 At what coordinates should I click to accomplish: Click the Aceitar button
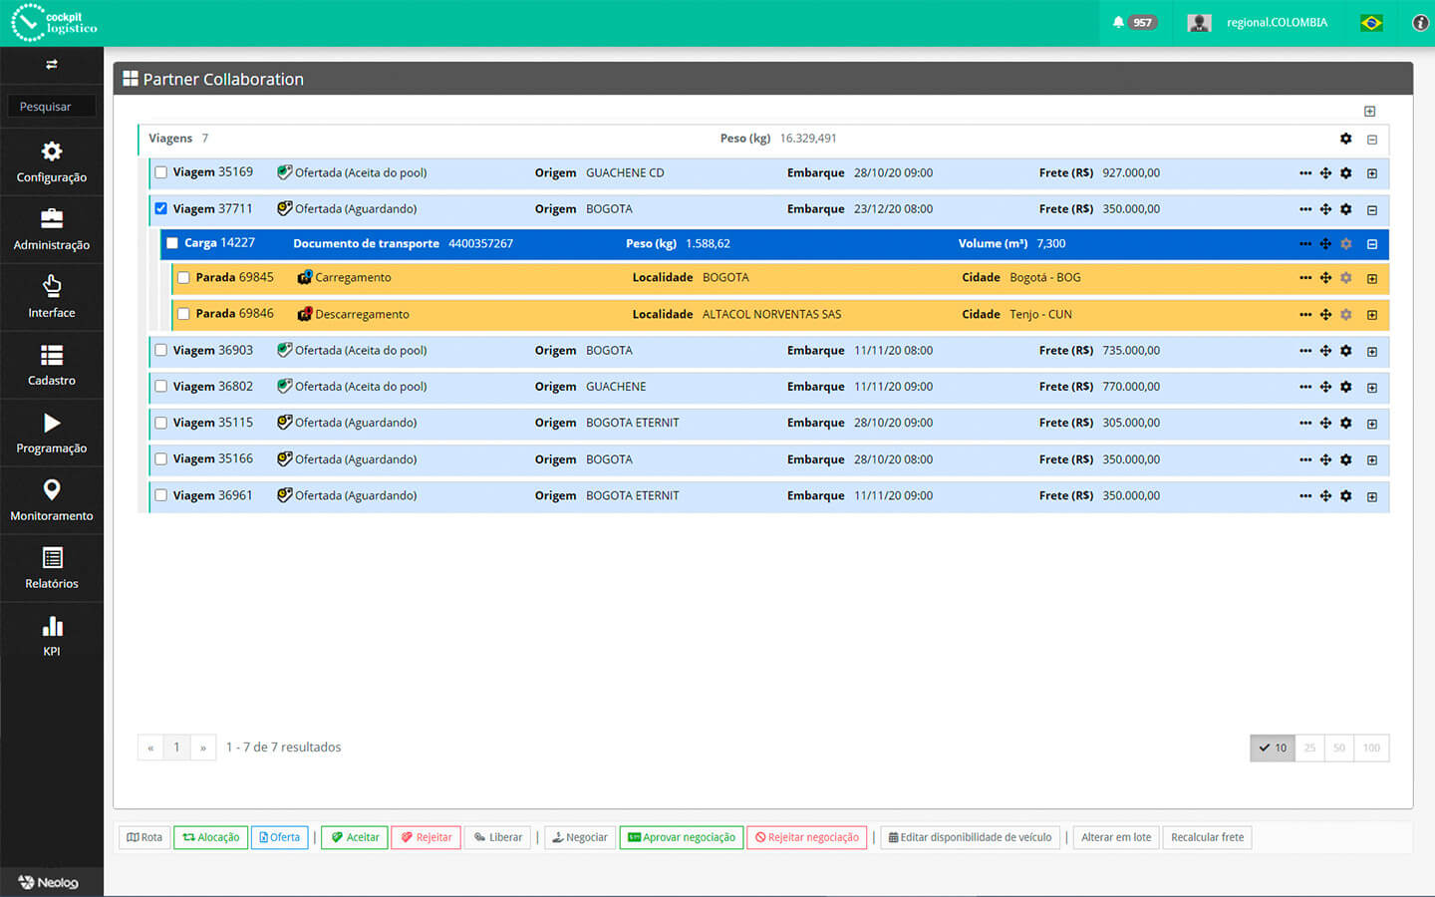coord(355,837)
